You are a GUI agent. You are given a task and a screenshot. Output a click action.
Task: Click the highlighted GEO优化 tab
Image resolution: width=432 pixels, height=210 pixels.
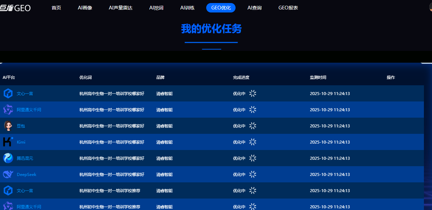pos(221,8)
